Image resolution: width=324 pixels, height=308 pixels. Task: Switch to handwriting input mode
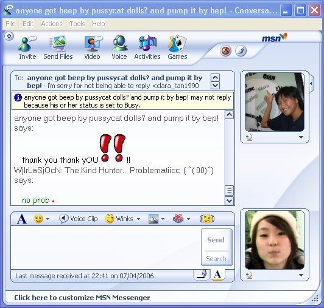click(202, 275)
